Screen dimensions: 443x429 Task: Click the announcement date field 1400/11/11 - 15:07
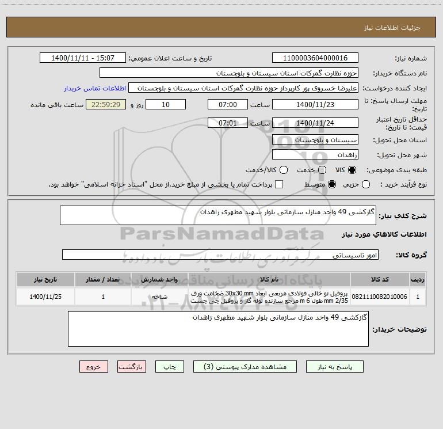click(83, 58)
